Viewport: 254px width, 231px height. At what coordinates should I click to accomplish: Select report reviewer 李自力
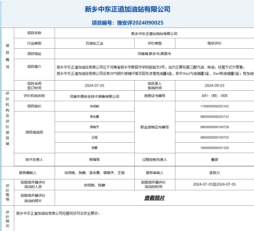(215, 173)
